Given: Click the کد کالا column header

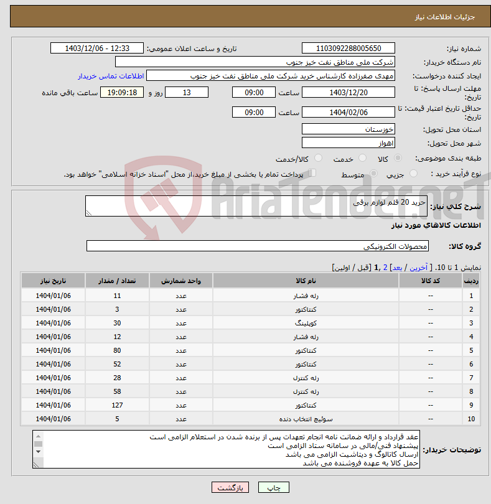Looking at the screenshot, I should (x=430, y=281).
